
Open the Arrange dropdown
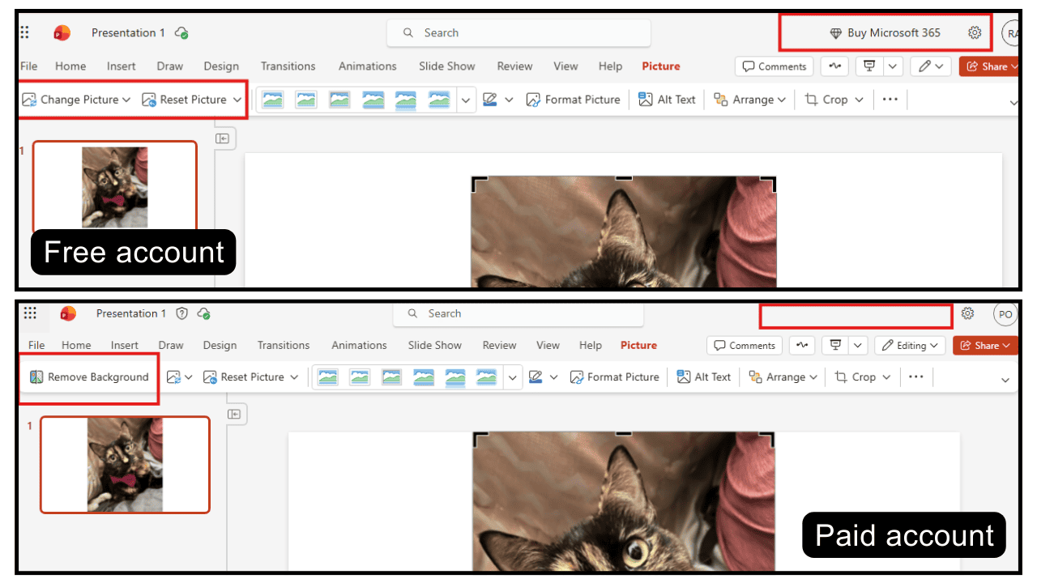point(749,99)
